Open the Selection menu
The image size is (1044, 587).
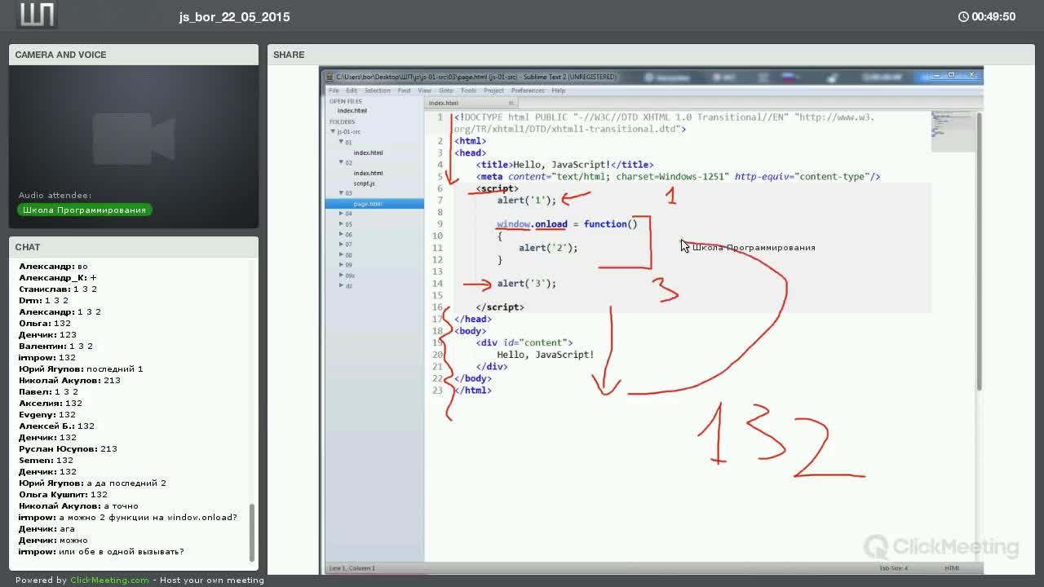[377, 90]
